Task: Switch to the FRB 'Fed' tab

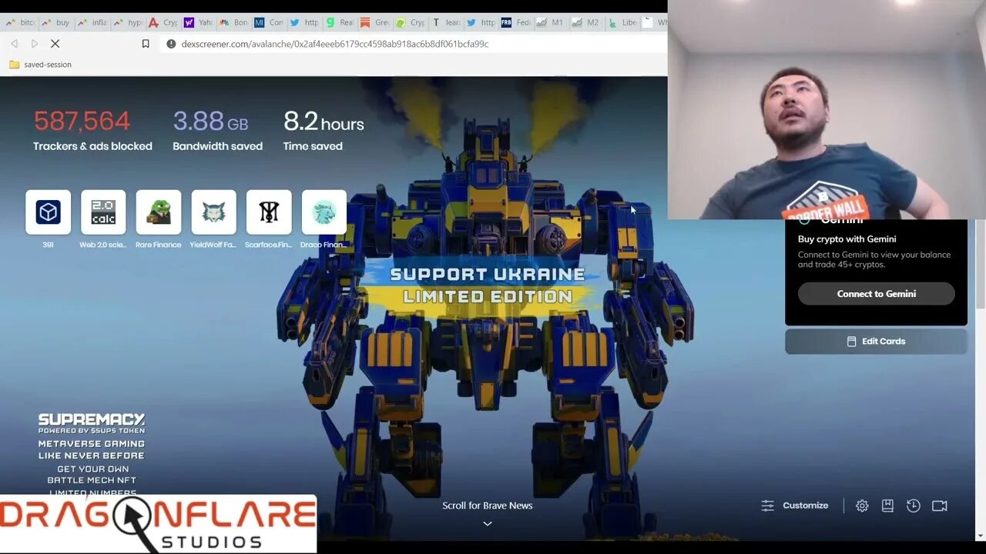Action: click(x=517, y=22)
